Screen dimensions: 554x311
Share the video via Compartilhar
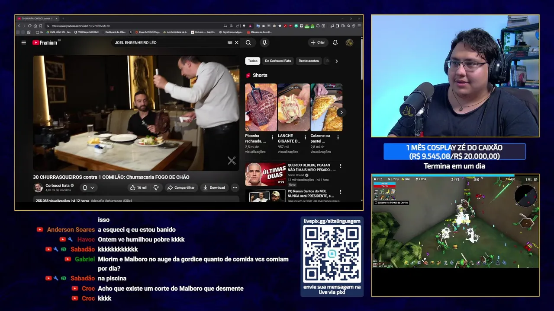click(181, 187)
